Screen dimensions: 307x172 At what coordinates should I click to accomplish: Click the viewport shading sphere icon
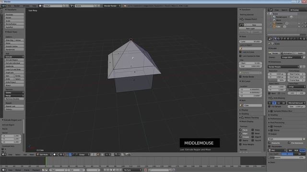56,154
